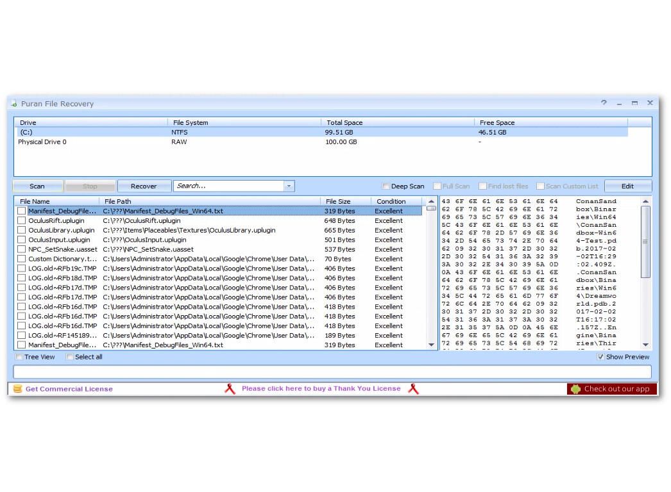Click the Puran File Recovery title icon
The height and width of the screenshot is (492, 671).
(x=14, y=104)
